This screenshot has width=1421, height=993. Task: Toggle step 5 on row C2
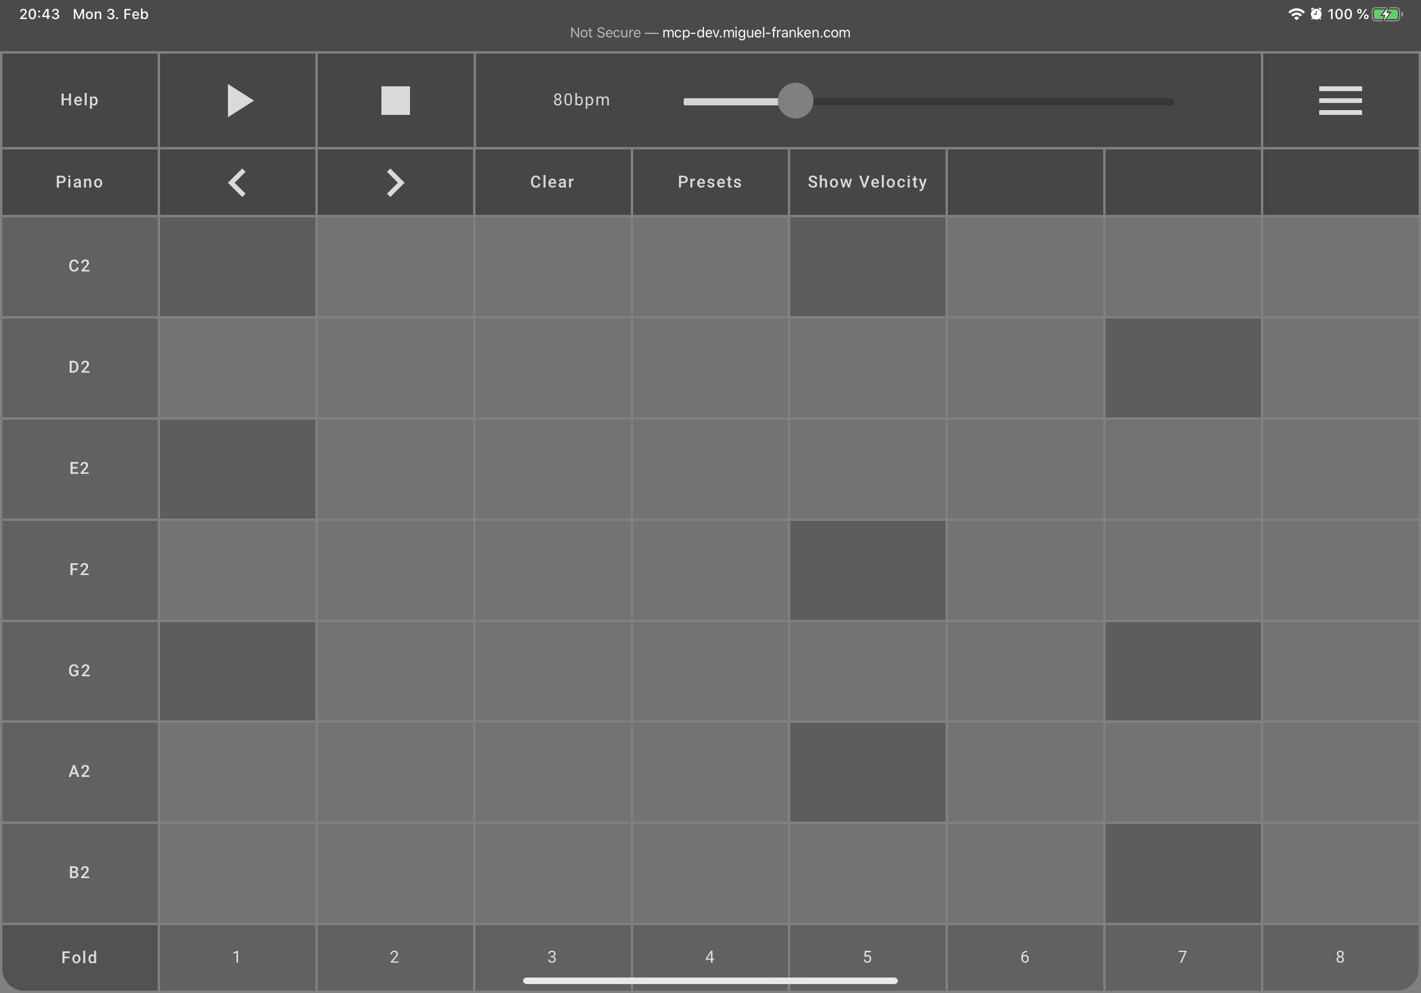point(867,266)
